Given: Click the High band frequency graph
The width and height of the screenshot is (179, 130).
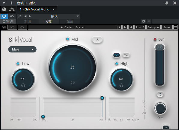Looking at the screenshot, I should pos(122,107).
